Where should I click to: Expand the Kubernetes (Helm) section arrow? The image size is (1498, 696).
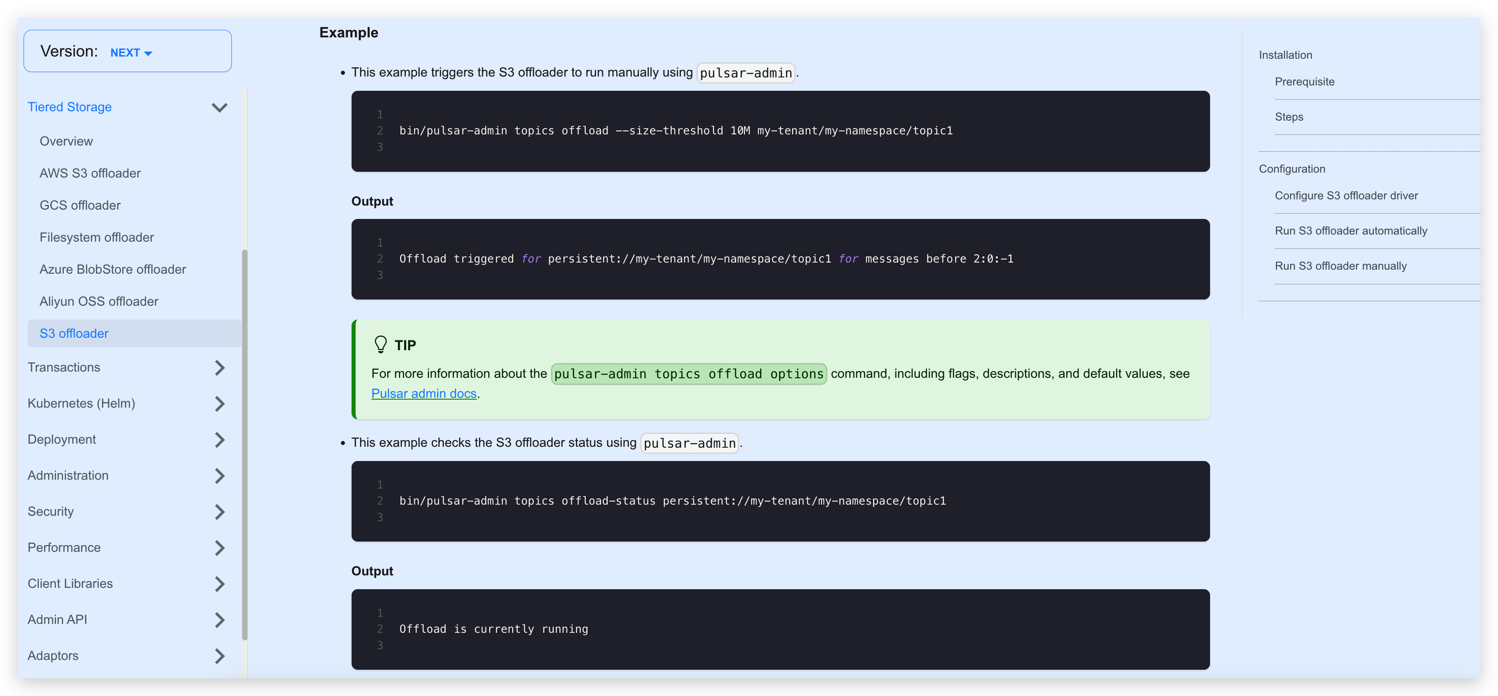click(x=219, y=404)
